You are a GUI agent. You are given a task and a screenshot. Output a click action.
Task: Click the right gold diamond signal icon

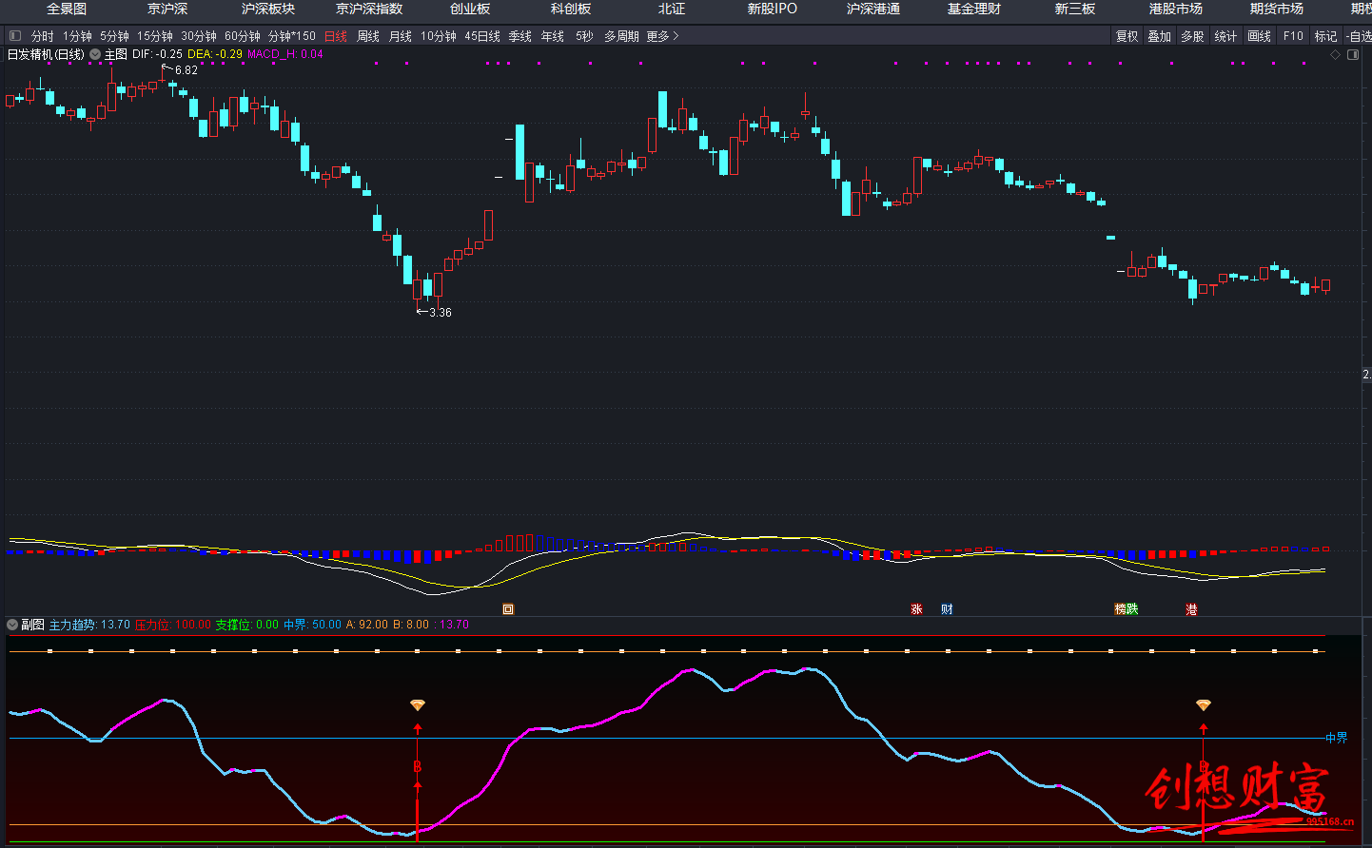click(1203, 704)
